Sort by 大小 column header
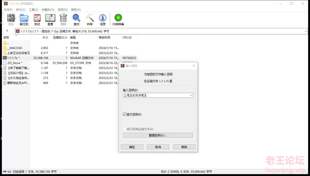 [40, 38]
